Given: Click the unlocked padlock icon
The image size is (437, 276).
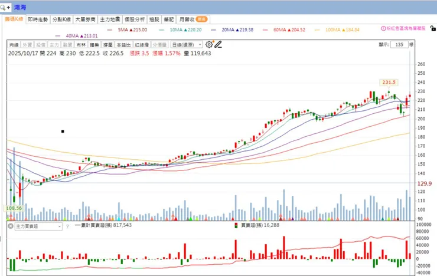Looking at the screenshot, I should click(x=433, y=28).
